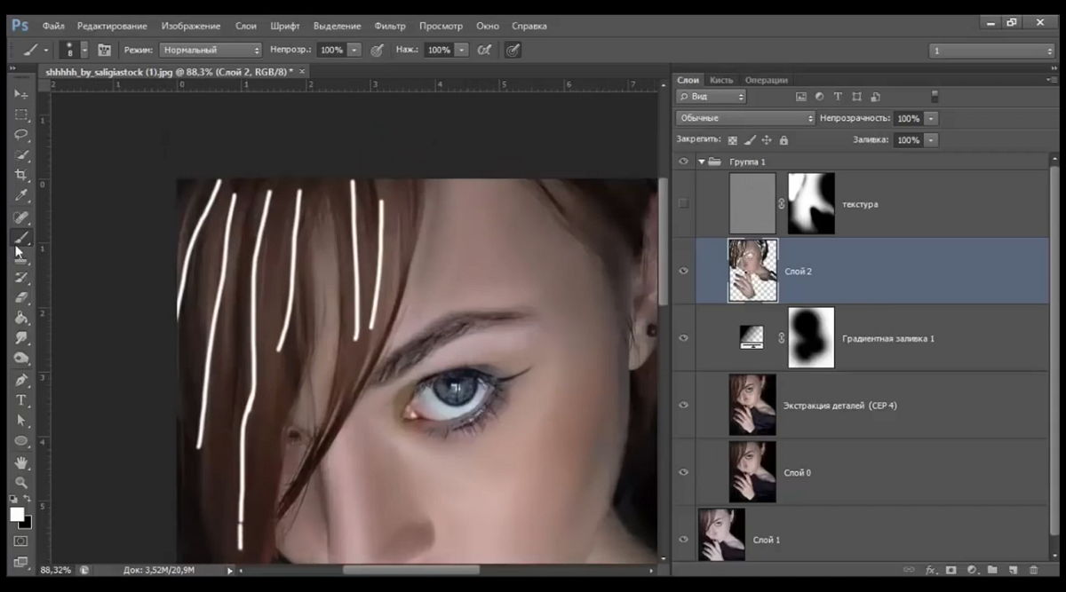Click the Zoom magnifier tool
The height and width of the screenshot is (592, 1066).
21,483
